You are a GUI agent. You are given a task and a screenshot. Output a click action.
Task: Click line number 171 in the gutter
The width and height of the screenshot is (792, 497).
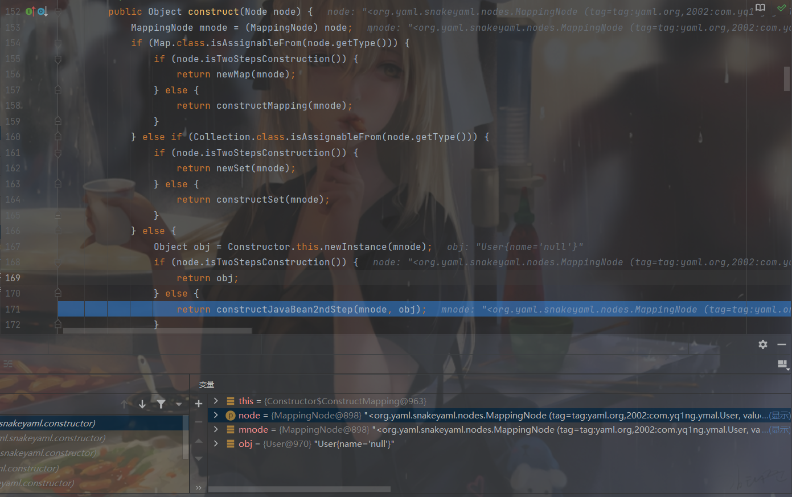13,309
